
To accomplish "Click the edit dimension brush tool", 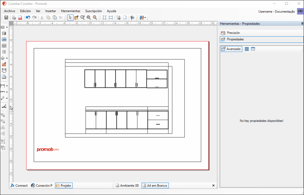I will pos(4,107).
